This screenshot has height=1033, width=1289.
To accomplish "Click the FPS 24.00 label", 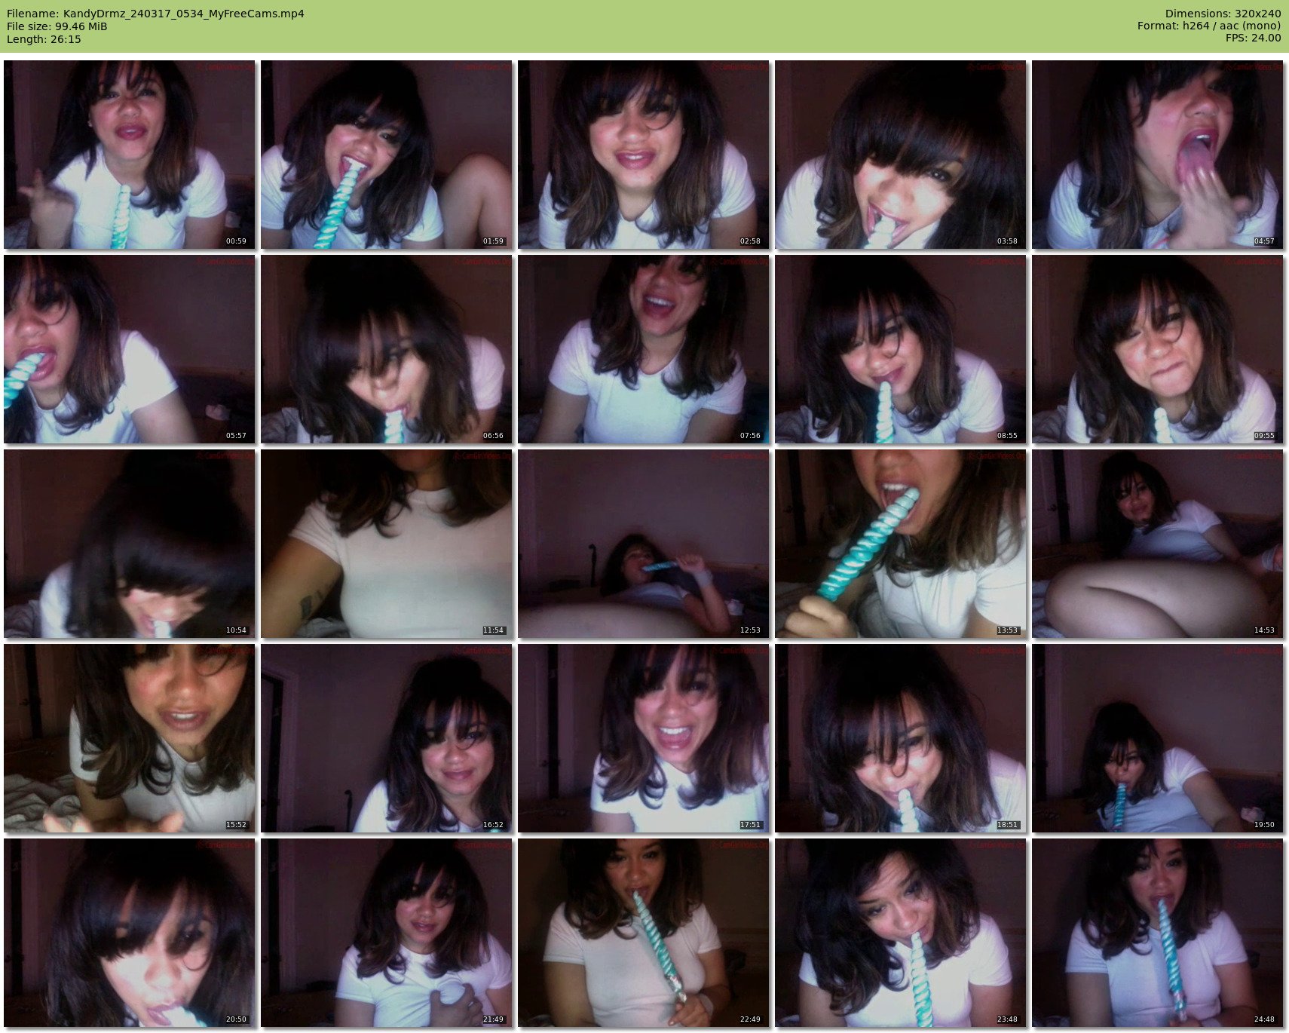I will [x=1253, y=38].
